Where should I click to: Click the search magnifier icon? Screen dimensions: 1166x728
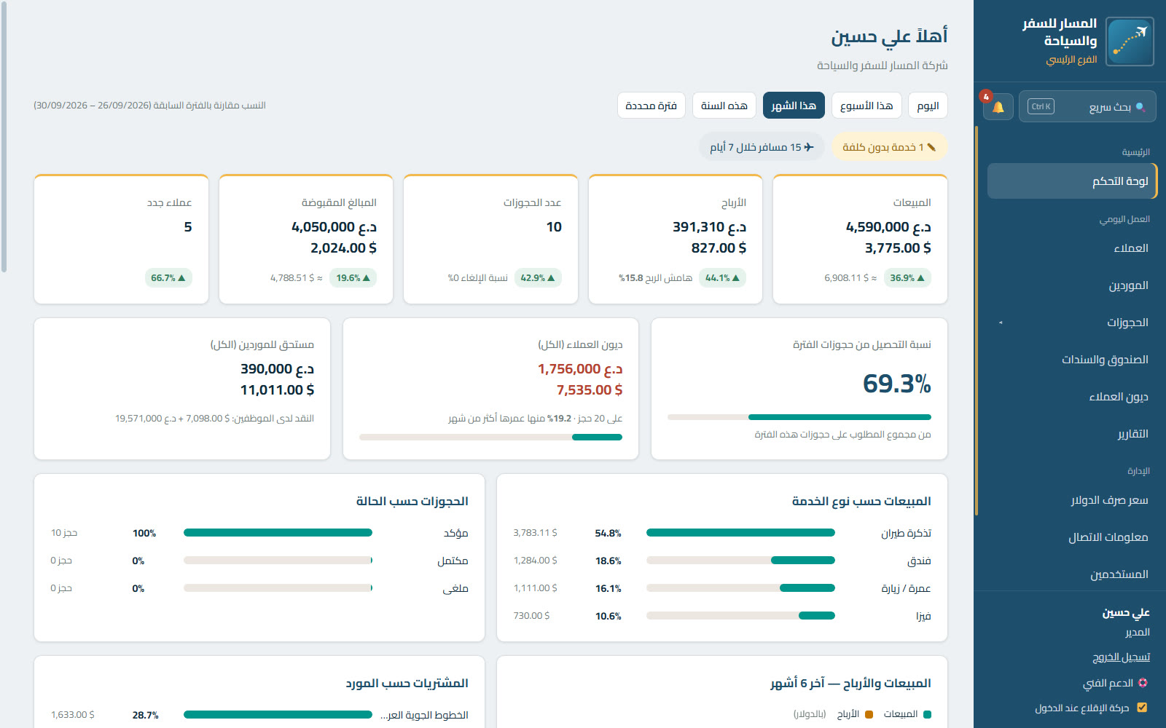pyautogui.click(x=1140, y=107)
